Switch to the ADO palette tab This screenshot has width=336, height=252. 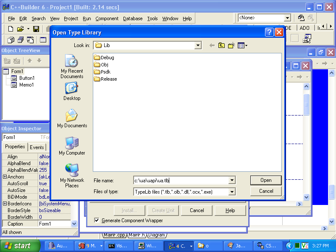pos(304,28)
